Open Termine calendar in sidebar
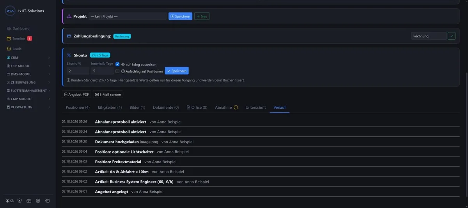Viewport: 468px width, 208px height. [x=16, y=39]
